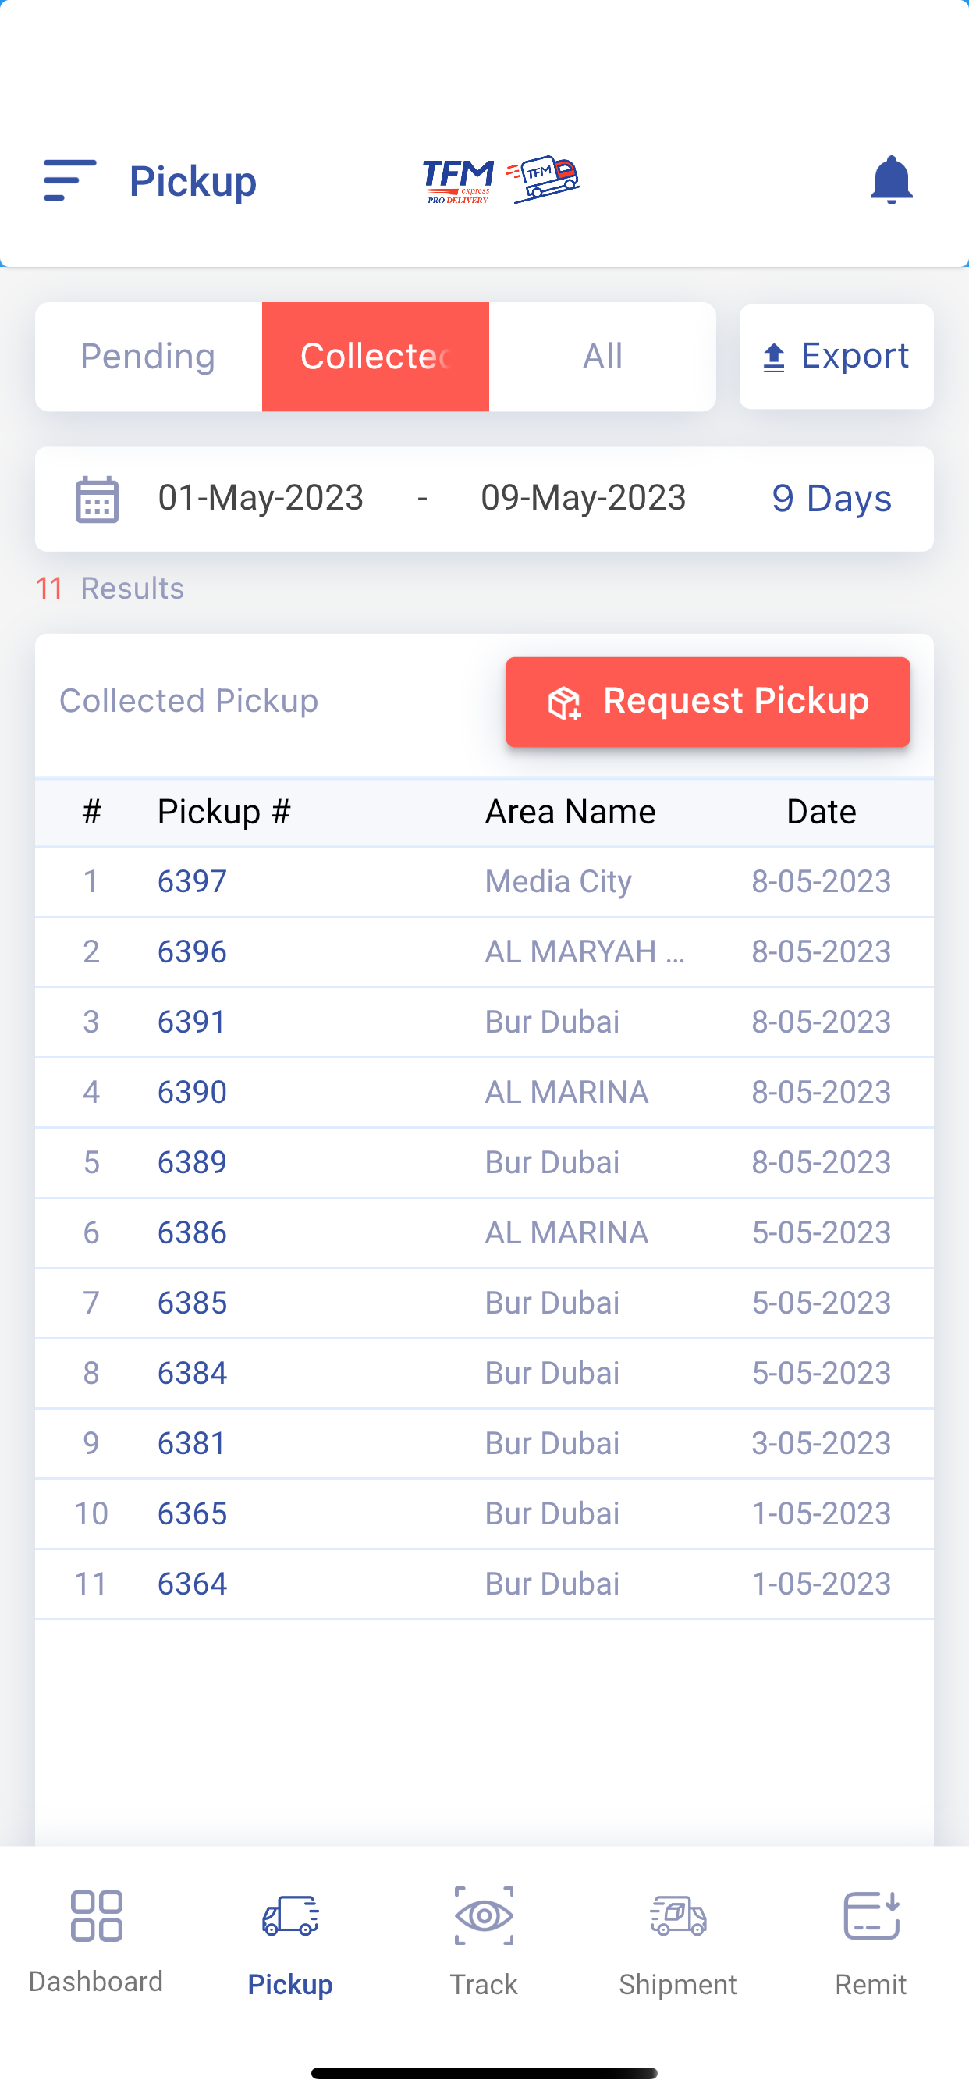Tap the TFM Express logo
The height and width of the screenshot is (2098, 969).
point(501,180)
